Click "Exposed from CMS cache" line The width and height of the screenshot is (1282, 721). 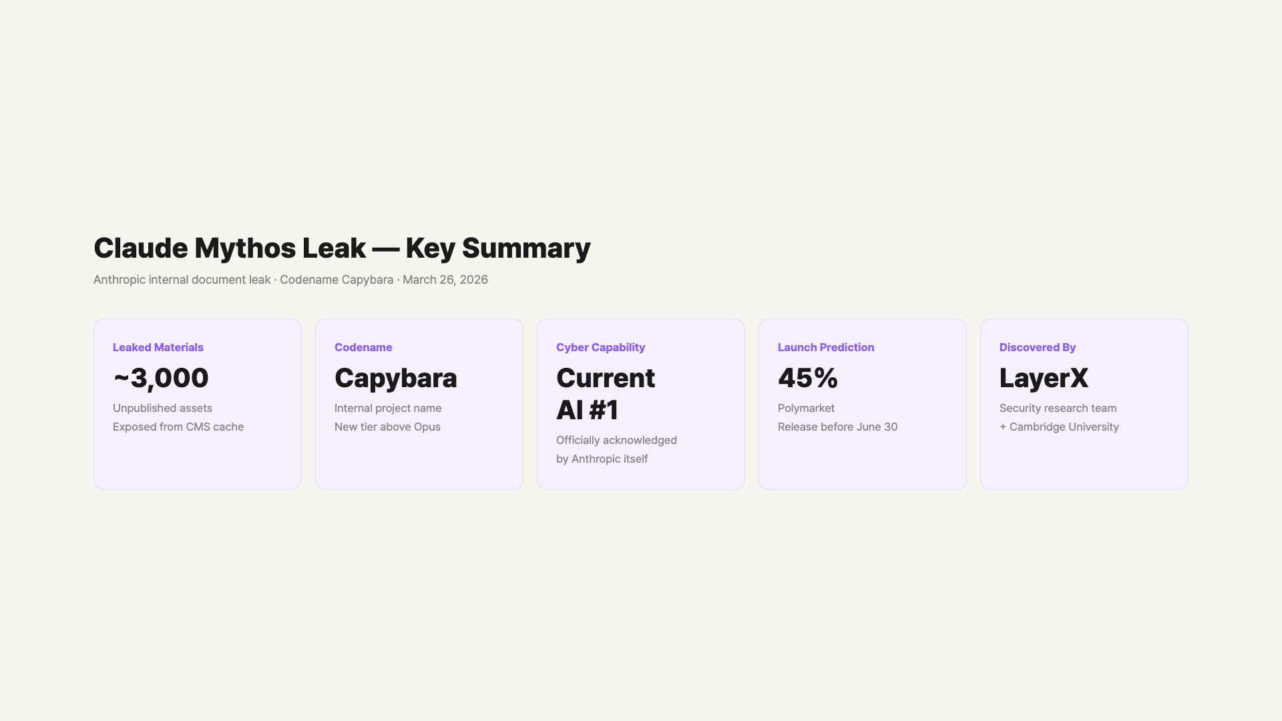[178, 427]
